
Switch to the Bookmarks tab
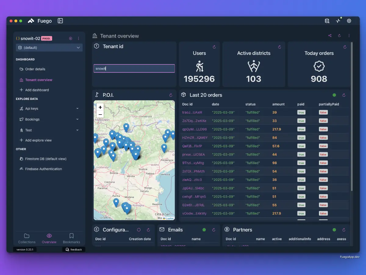(71, 238)
